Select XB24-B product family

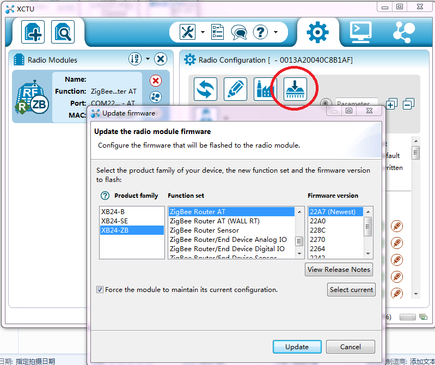(132, 212)
